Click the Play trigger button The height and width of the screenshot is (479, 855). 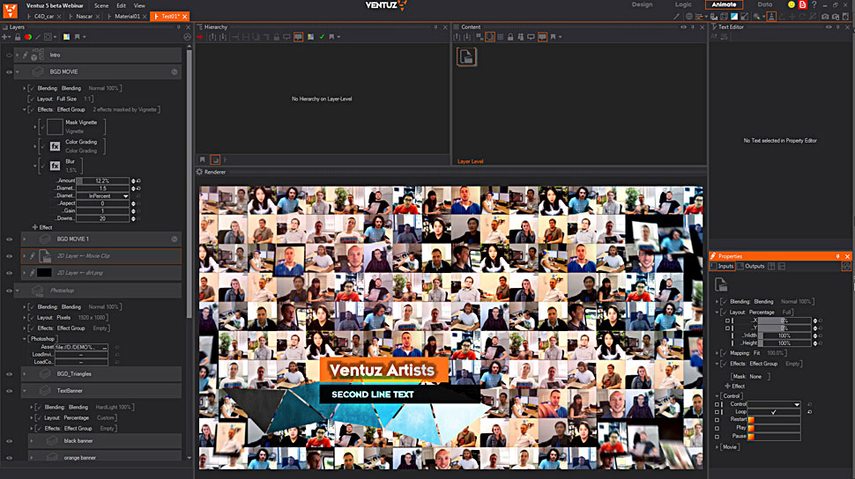click(774, 428)
